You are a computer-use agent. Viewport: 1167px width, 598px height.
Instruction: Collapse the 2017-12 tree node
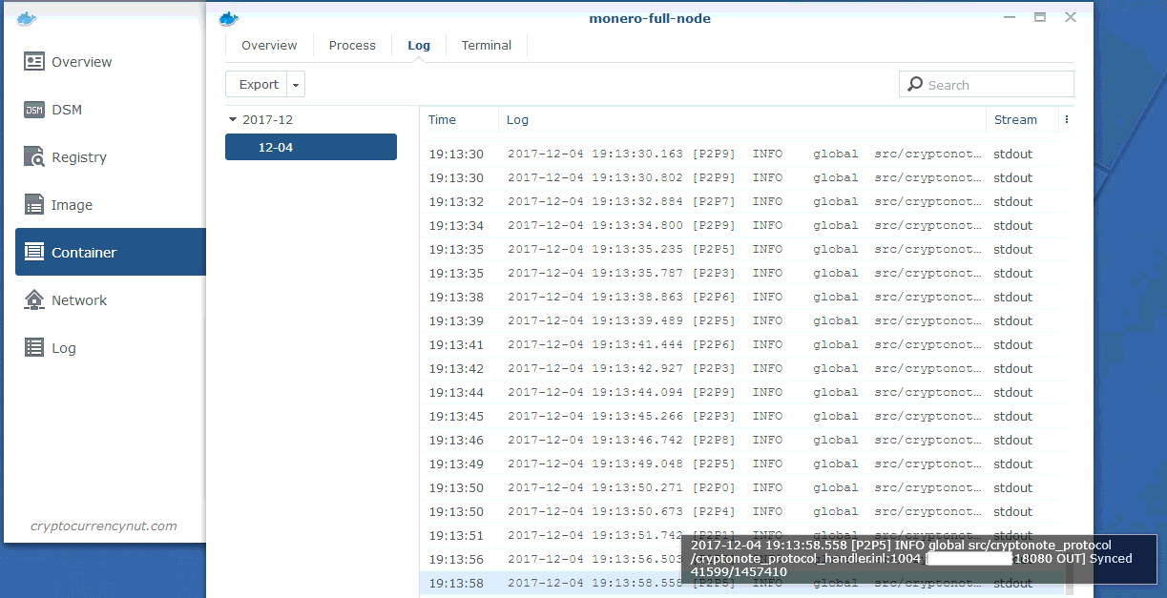[x=233, y=120]
